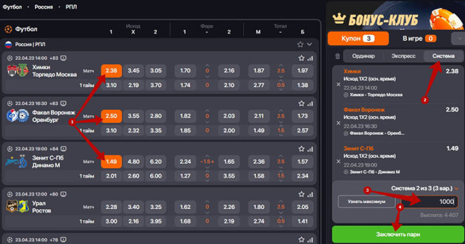Click Зенит and Динамо team logos
The image size is (465, 244).
click(17, 161)
